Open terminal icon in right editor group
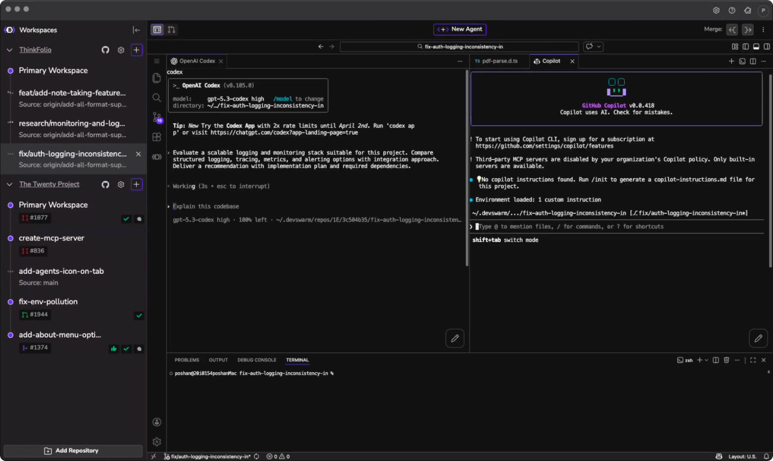Screen dimensions: 773x461 pyautogui.click(x=742, y=62)
